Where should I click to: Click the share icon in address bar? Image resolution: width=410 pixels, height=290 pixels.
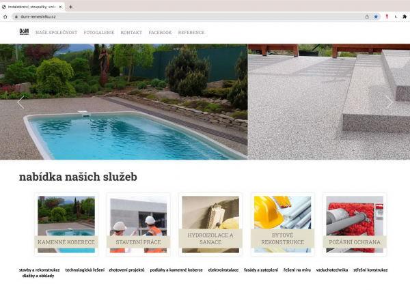point(367,16)
